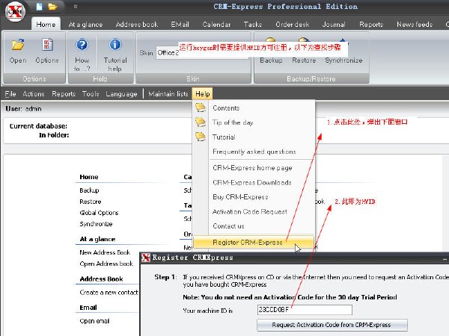Click the Create a new contact link
The width and height of the screenshot is (449, 336).
[109, 292]
